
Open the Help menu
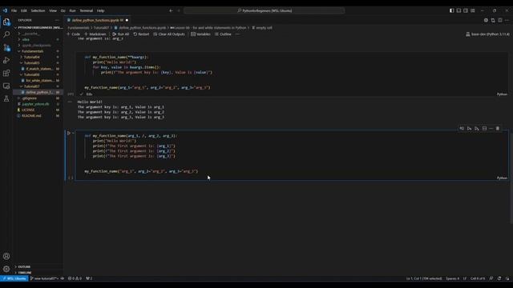coord(100,10)
